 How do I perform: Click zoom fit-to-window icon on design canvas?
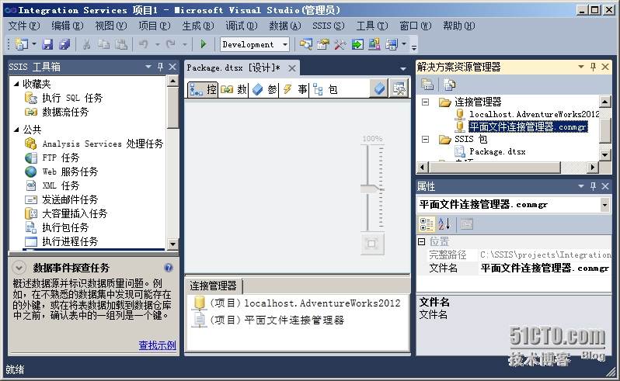[371, 244]
